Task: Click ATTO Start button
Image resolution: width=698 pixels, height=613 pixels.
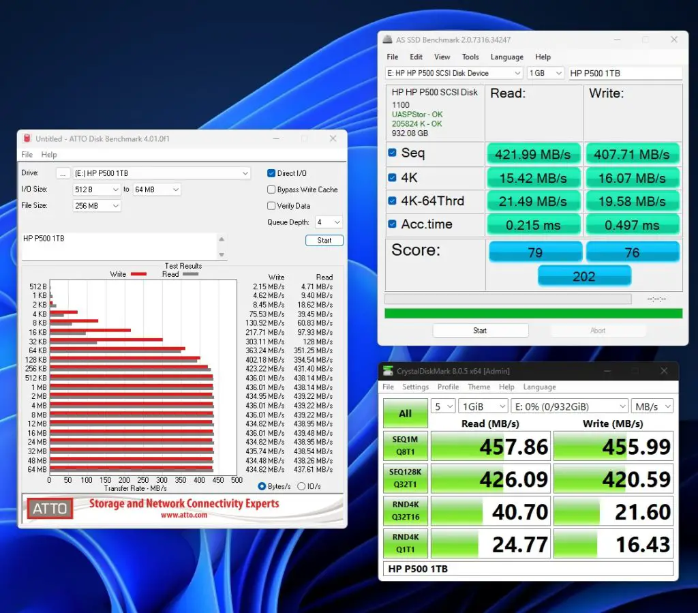Action: [x=324, y=241]
